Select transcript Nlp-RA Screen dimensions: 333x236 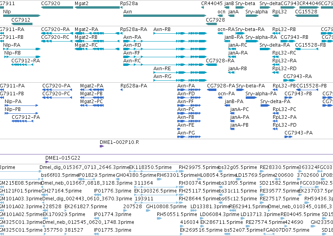pos(12,45)
